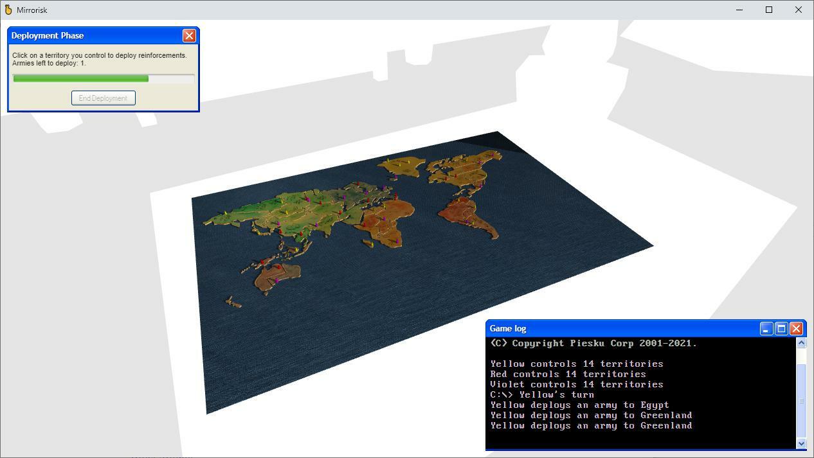Maximize the Game log panel
The width and height of the screenshot is (814, 458).
pyautogui.click(x=781, y=329)
